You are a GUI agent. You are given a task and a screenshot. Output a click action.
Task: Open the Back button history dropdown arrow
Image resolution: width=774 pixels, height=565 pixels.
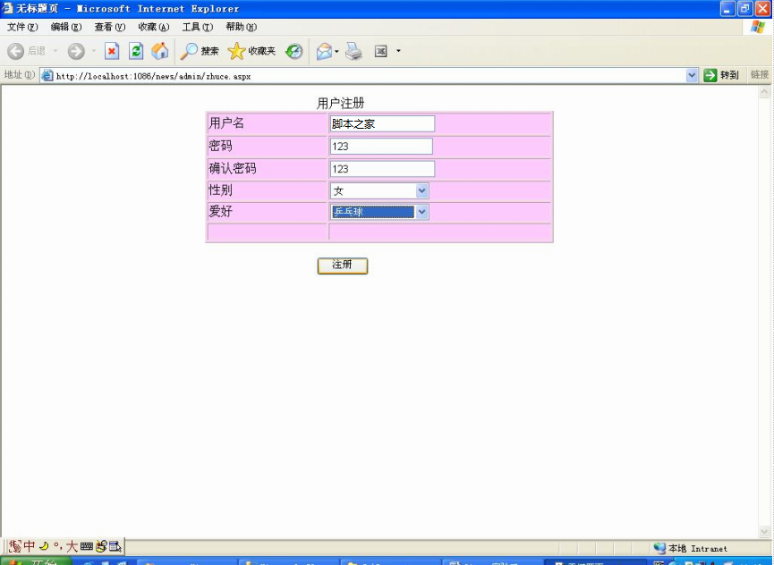click(x=55, y=51)
